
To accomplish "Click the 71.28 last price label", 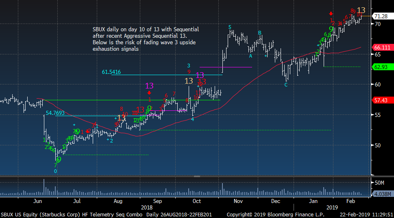I will click(382, 16).
